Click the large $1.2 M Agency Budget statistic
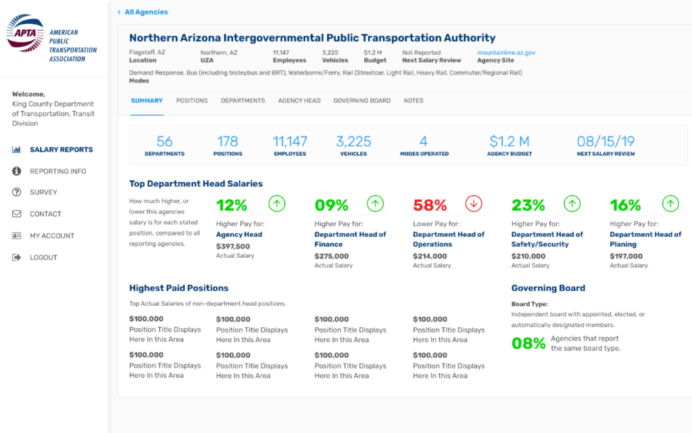 510,145
